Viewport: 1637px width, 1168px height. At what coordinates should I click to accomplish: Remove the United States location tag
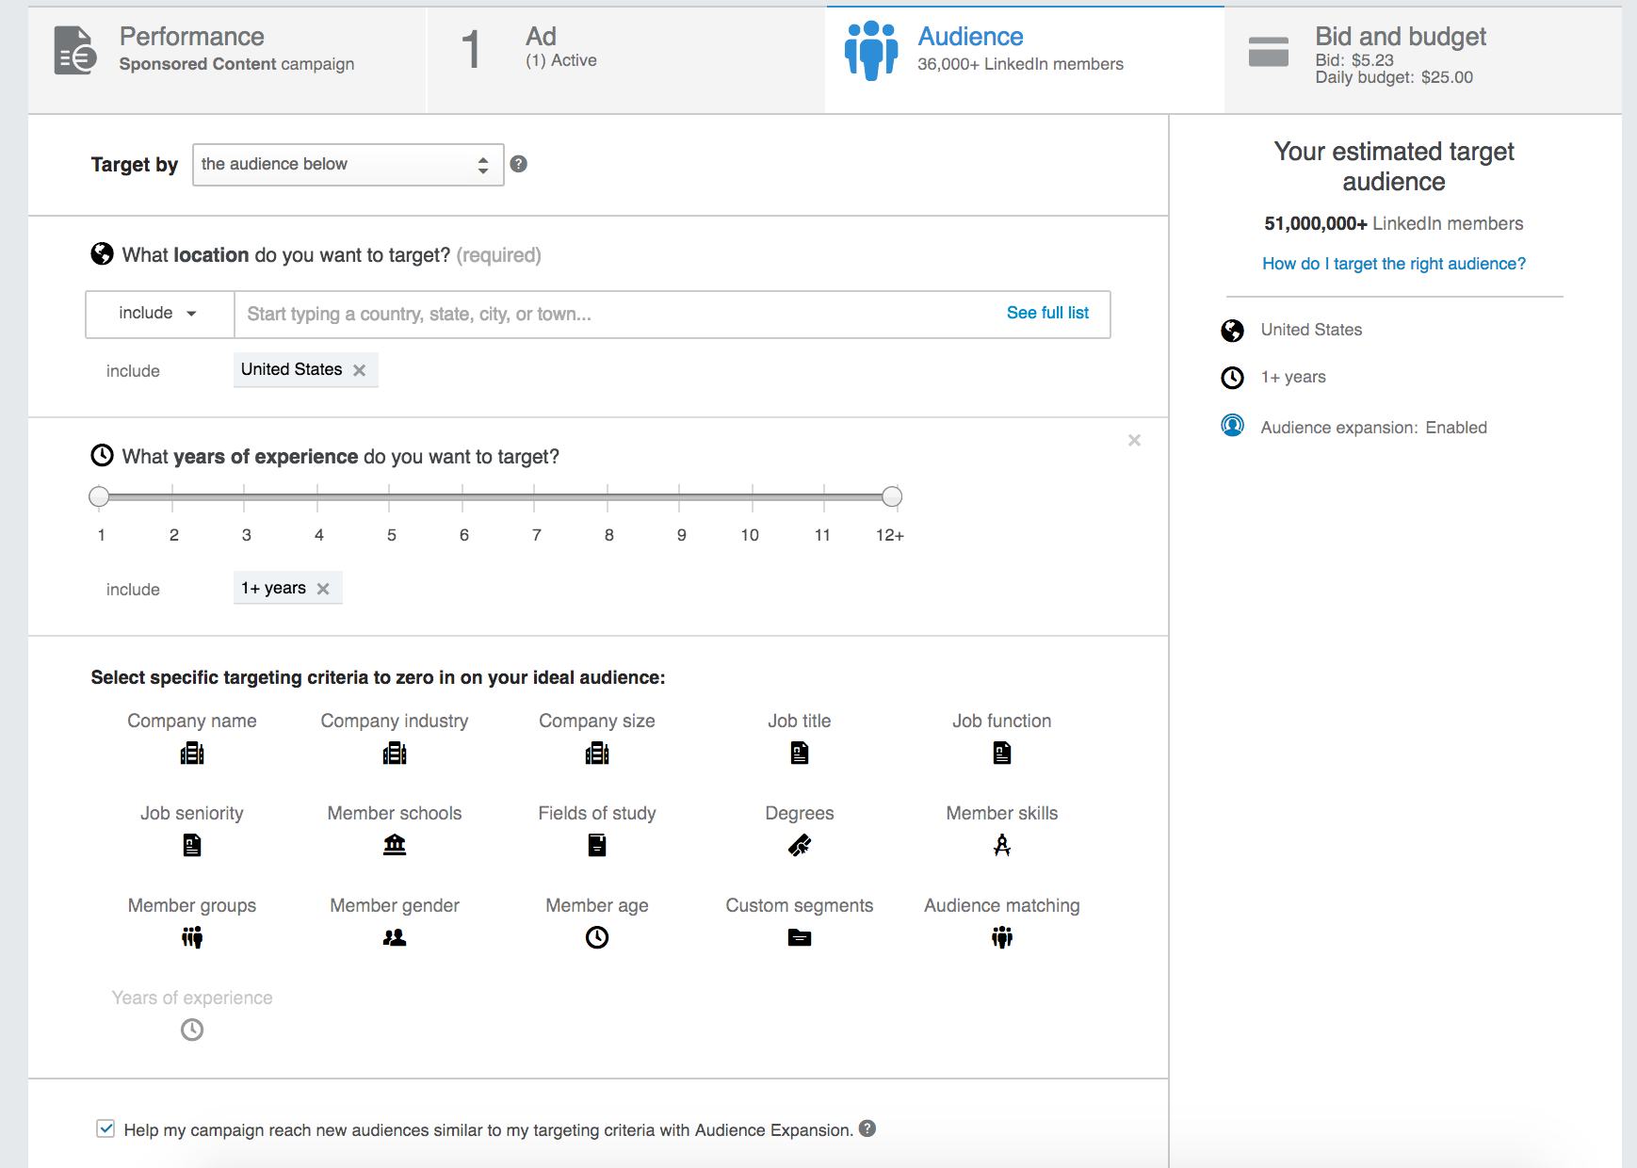point(360,370)
